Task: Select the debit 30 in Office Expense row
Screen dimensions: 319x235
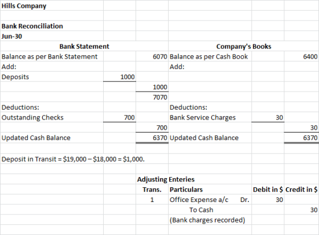Action: coord(279,200)
